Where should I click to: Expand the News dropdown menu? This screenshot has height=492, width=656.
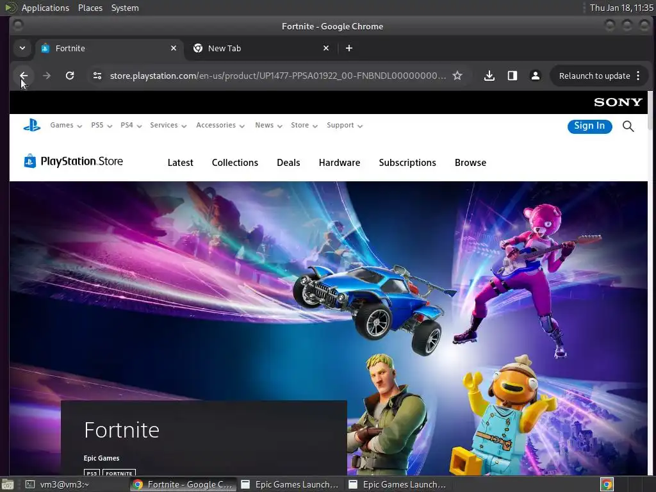pyautogui.click(x=268, y=125)
